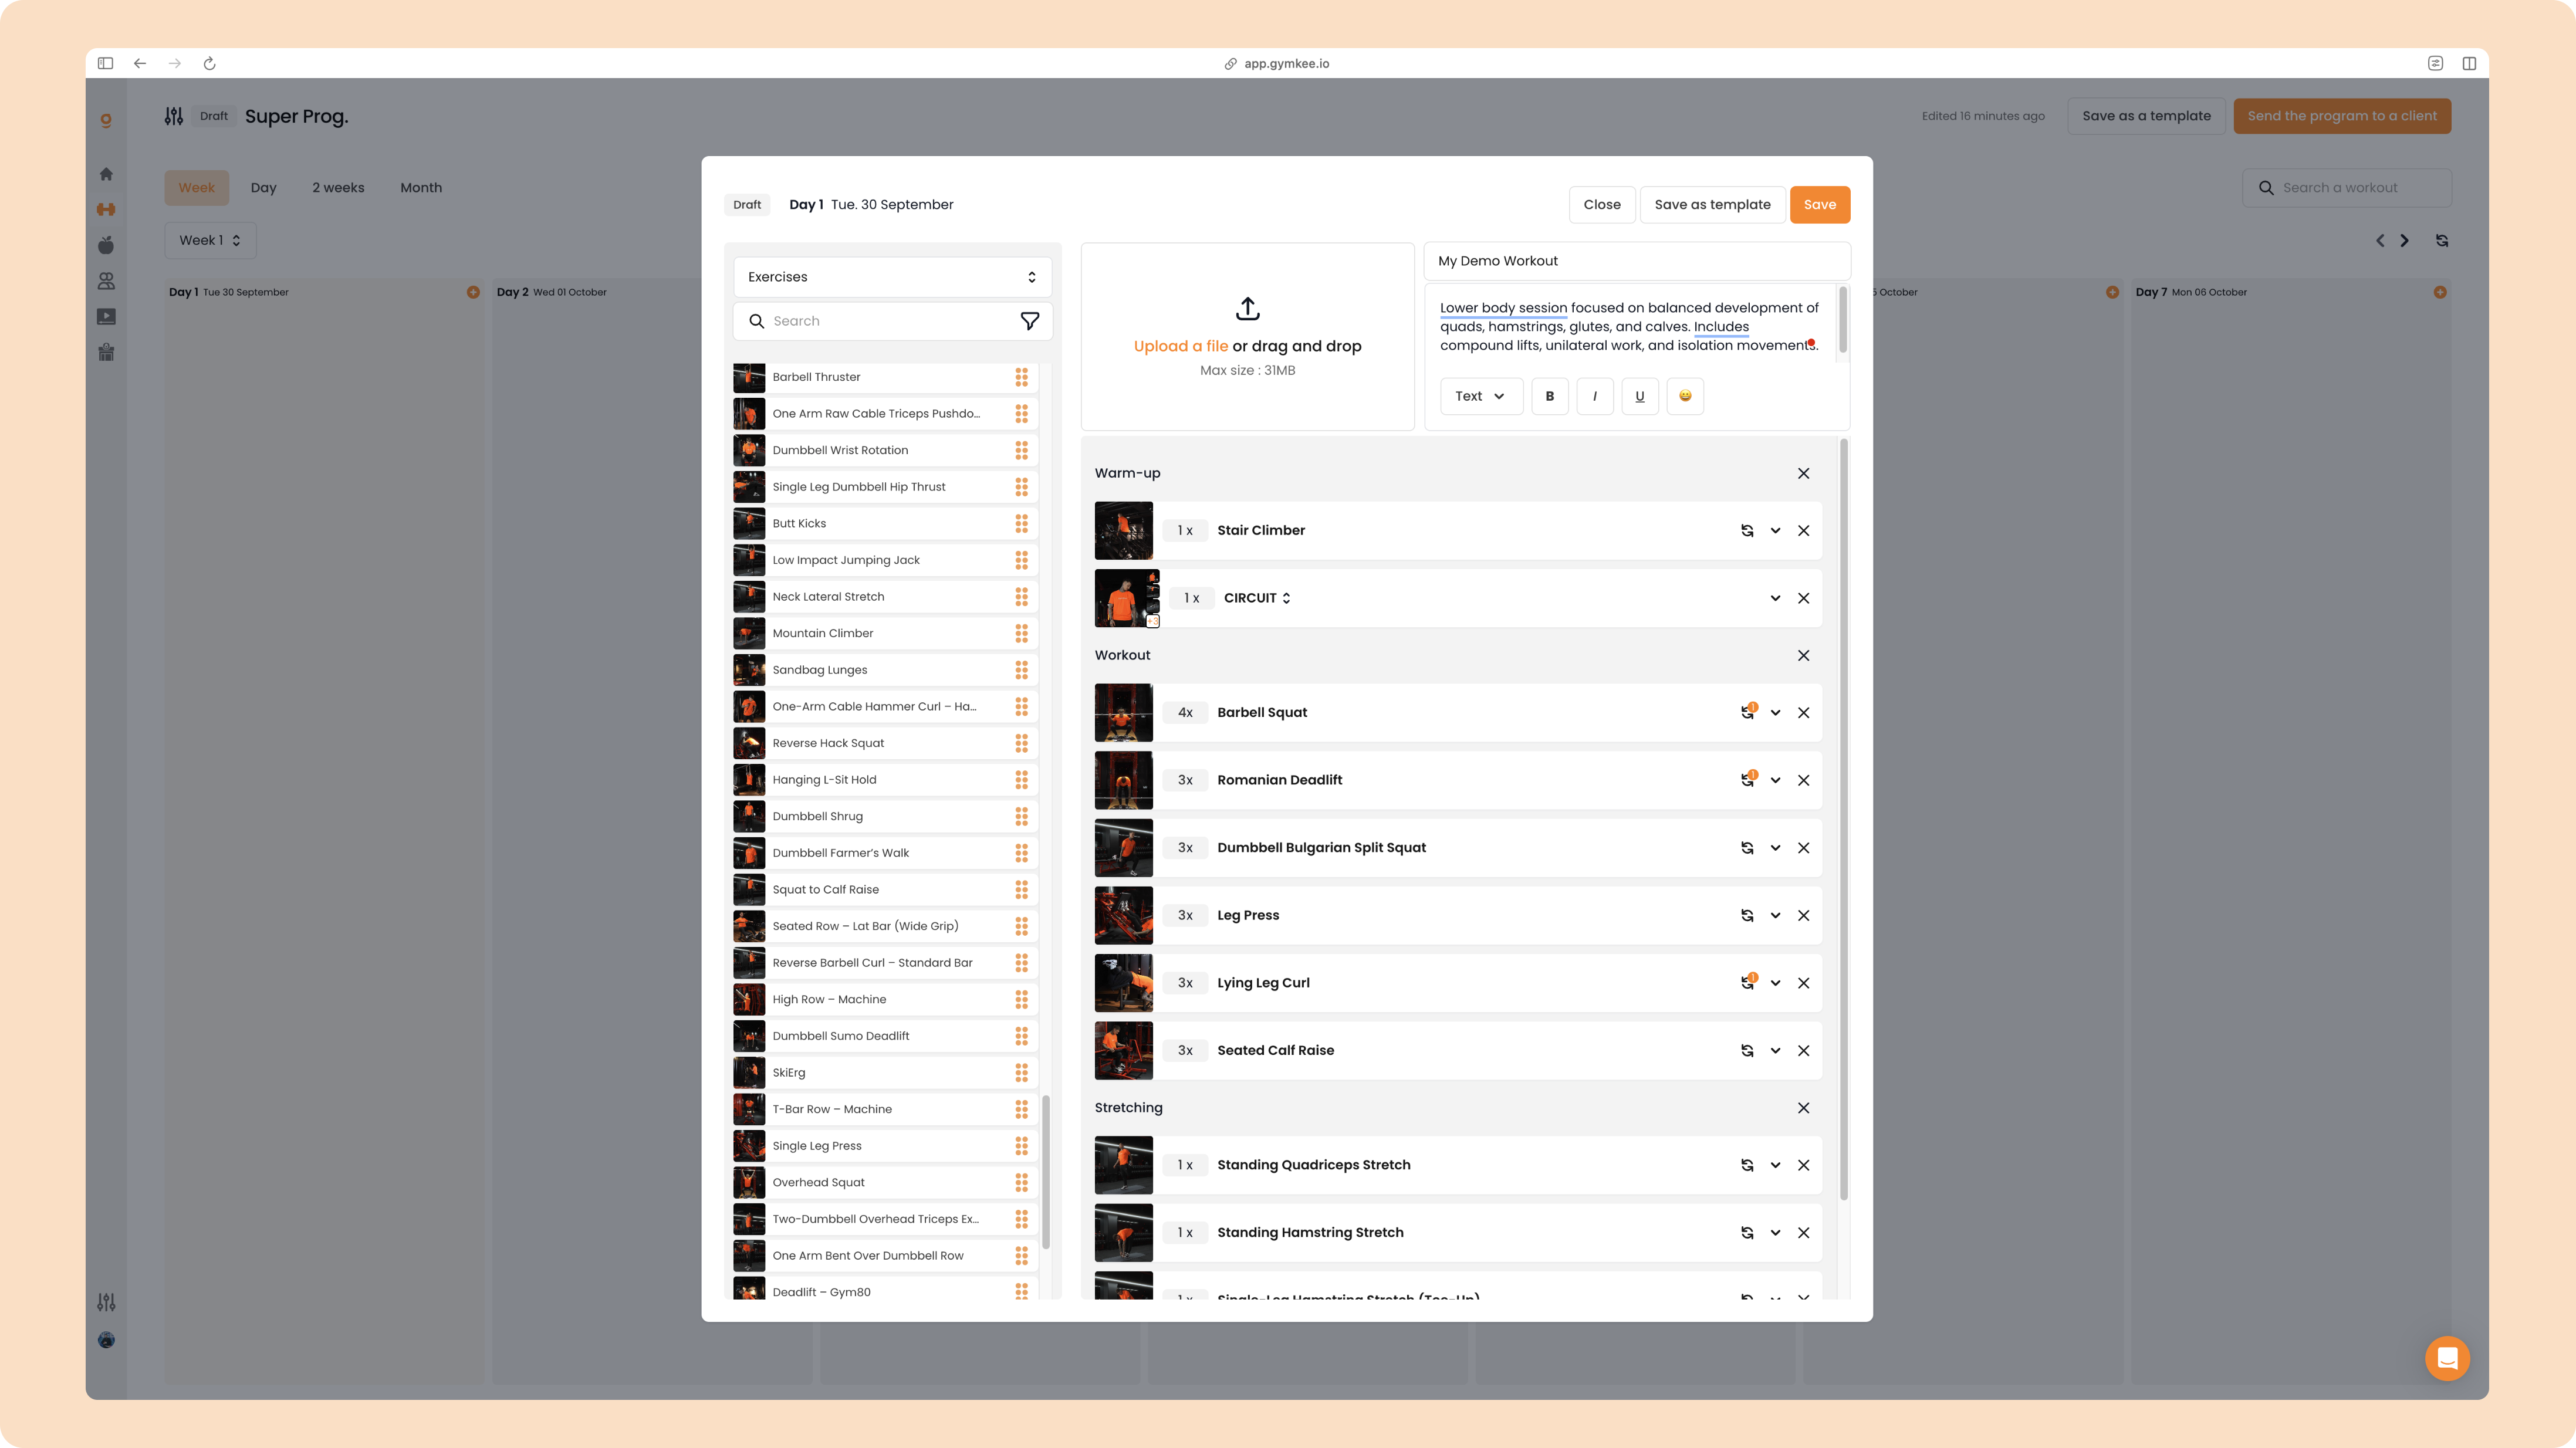
Task: Click the My Demo Workout title field
Action: (1636, 261)
